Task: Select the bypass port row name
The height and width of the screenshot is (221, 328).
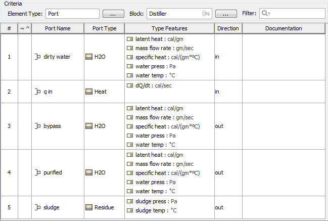Action: click(52, 126)
